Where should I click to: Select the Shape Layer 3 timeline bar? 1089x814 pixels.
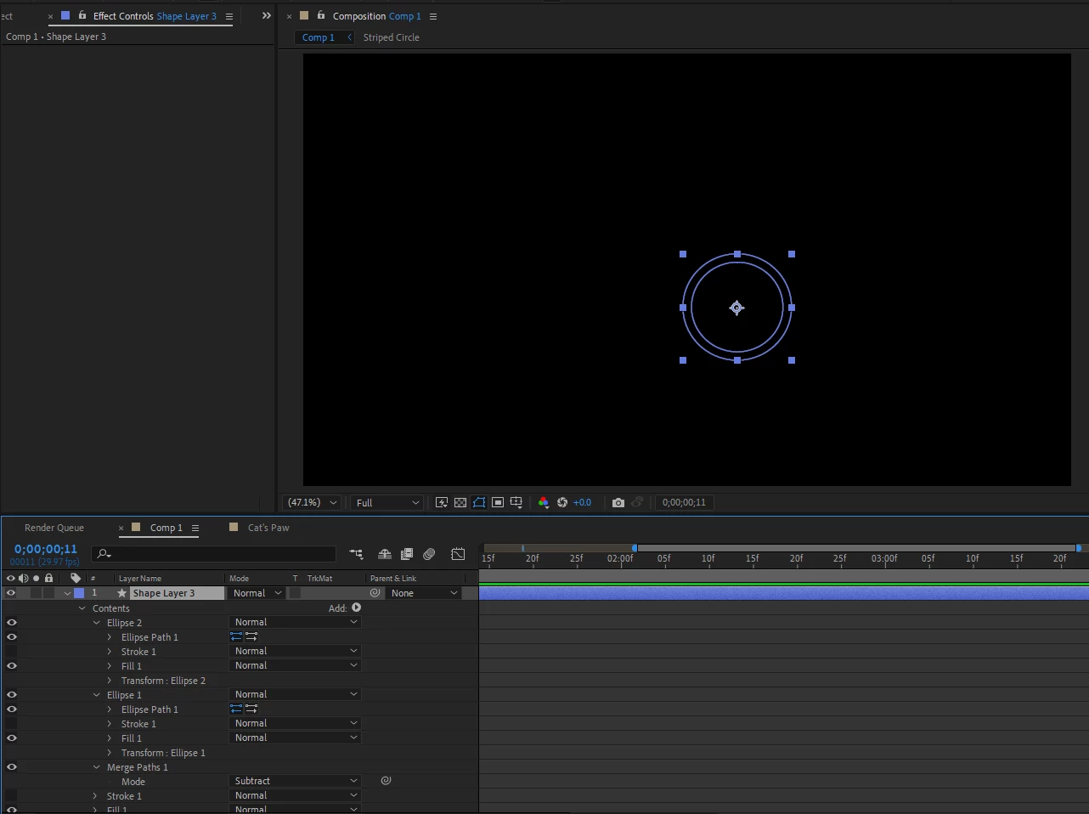tap(783, 593)
